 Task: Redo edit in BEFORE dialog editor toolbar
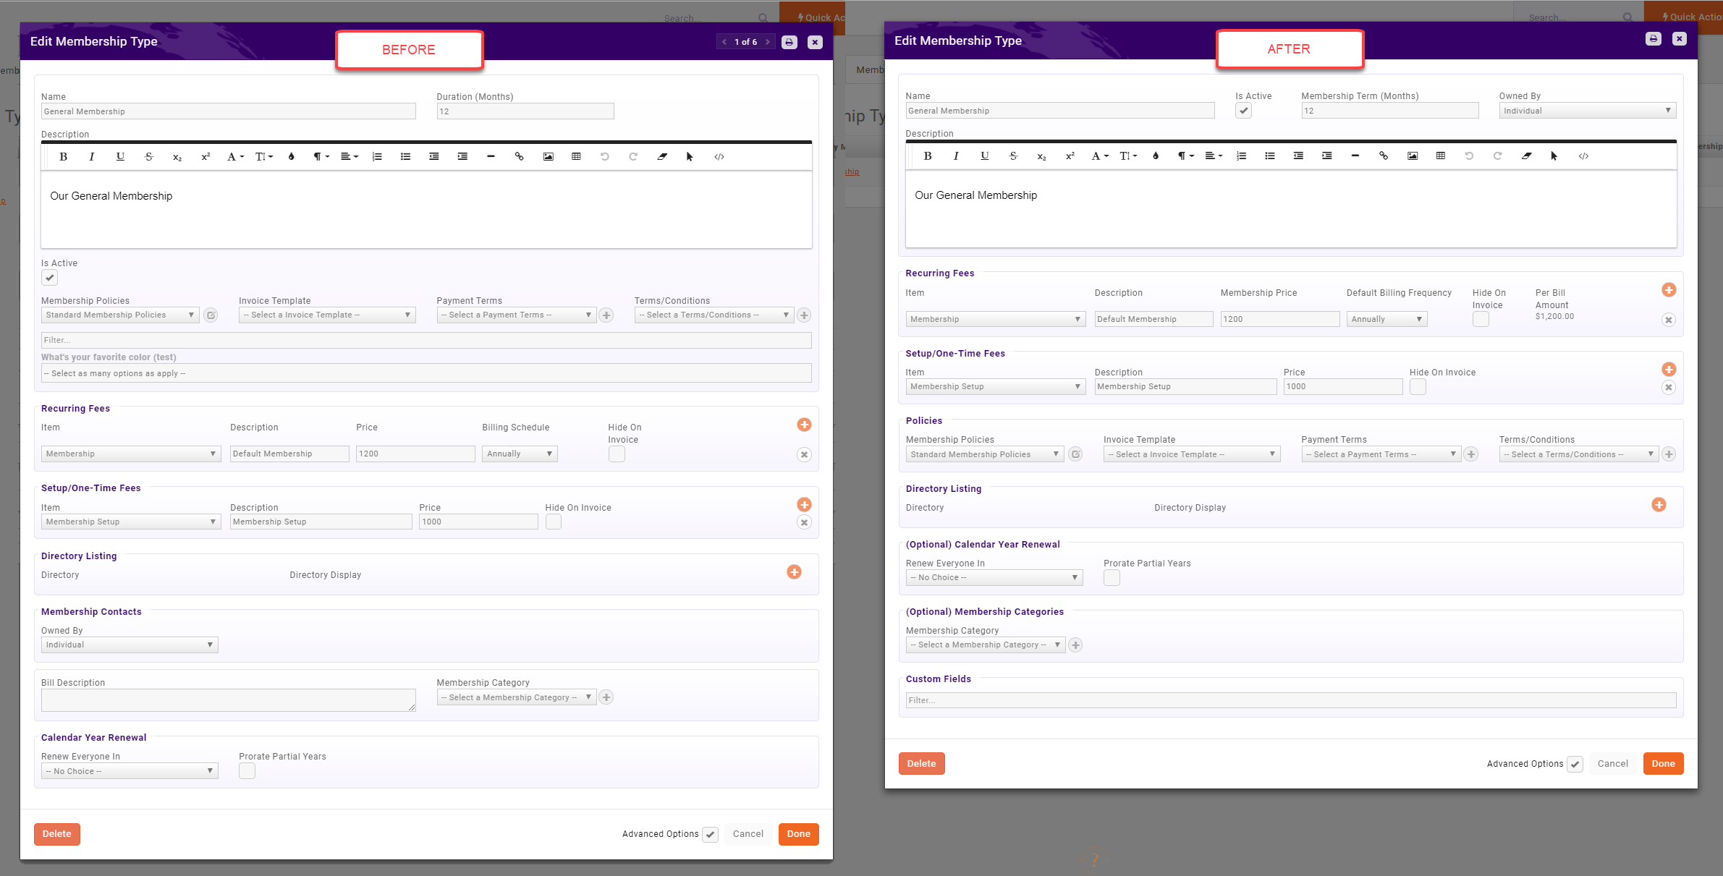[x=633, y=156]
